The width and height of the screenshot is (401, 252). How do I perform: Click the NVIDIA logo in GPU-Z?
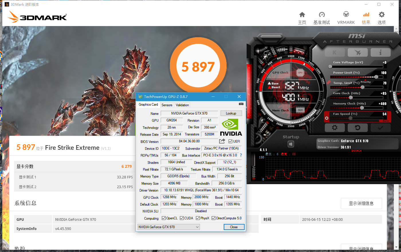click(231, 127)
